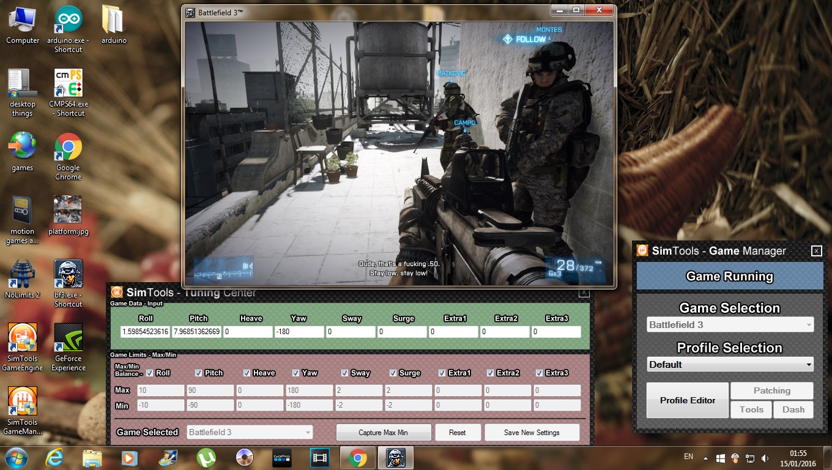
Task: Open the desktop things icon
Action: (x=23, y=93)
